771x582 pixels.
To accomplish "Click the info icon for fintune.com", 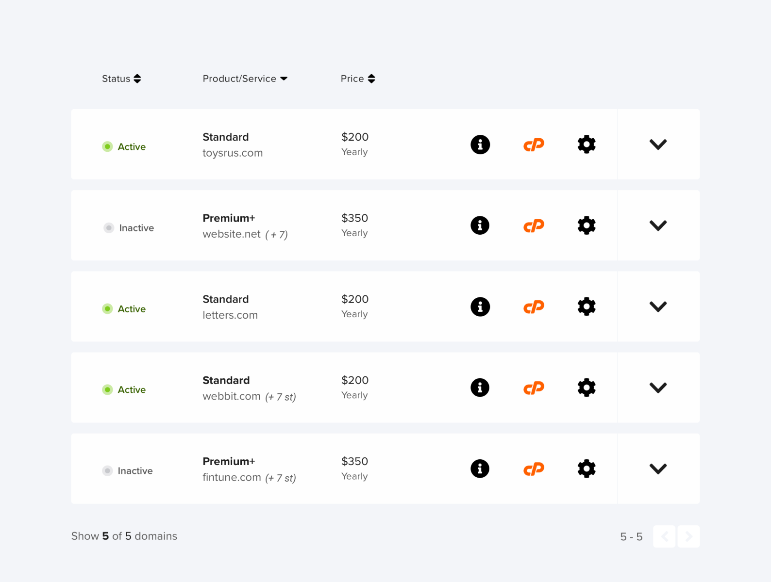I will click(480, 469).
